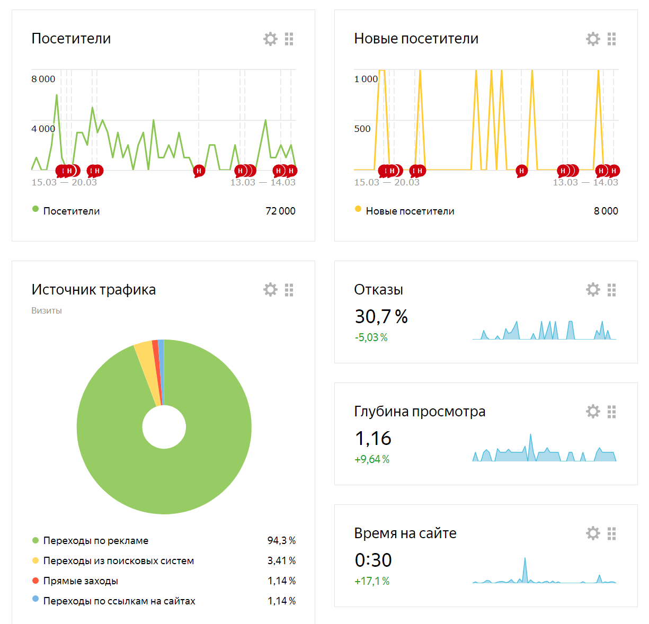
Task: Open settings gear of Глубина просмотра widget
Action: pos(593,412)
